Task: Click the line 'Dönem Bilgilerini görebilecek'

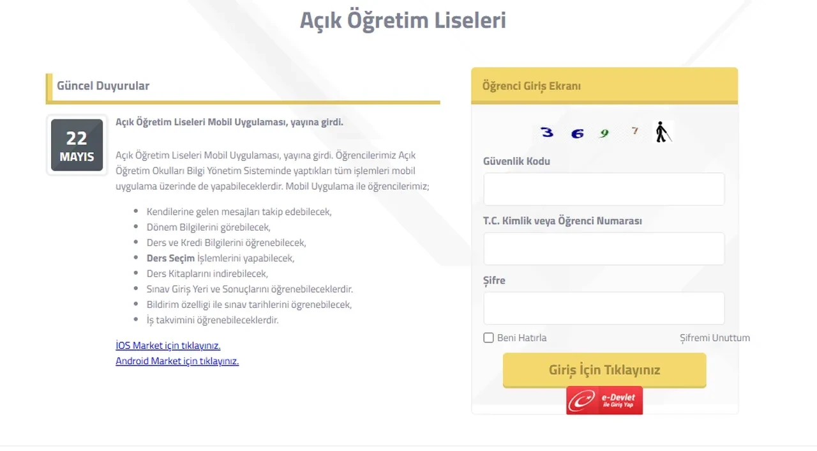Action: [x=209, y=227]
